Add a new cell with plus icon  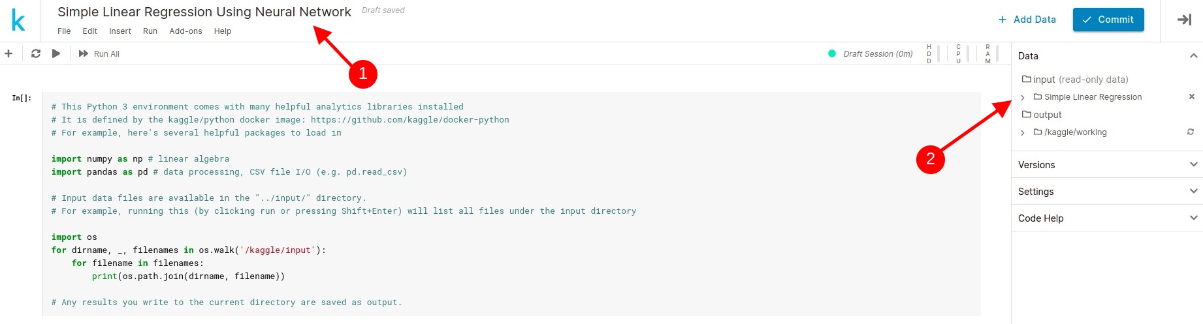[x=8, y=53]
